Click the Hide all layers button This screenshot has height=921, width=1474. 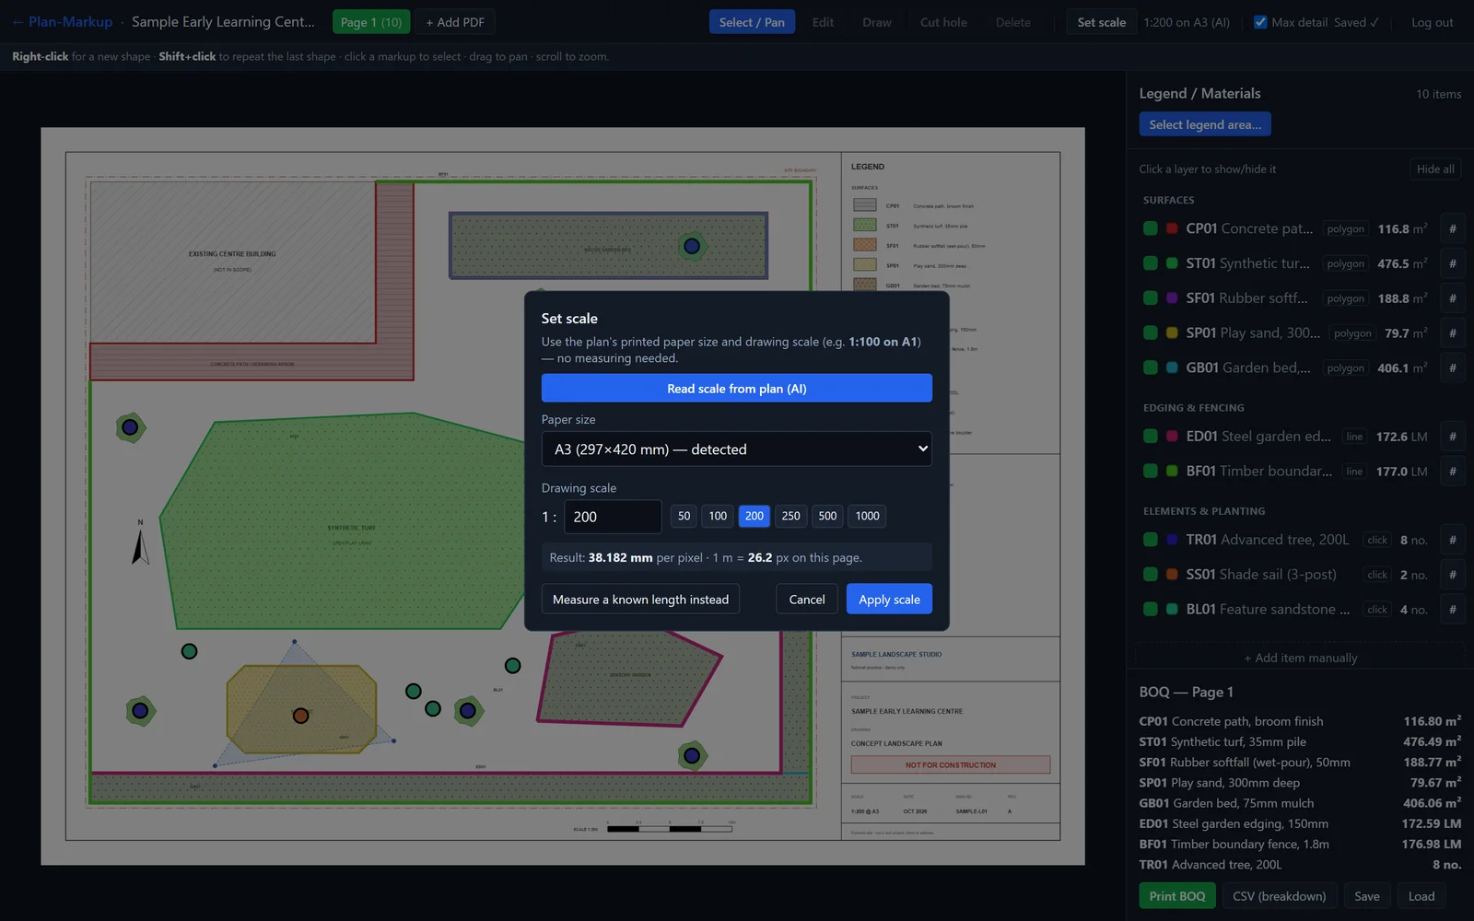[1435, 169]
